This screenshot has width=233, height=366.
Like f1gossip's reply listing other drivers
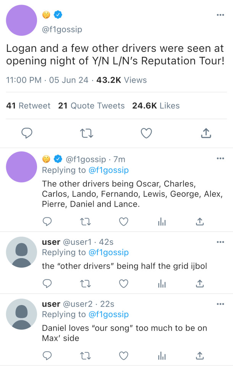(123, 221)
